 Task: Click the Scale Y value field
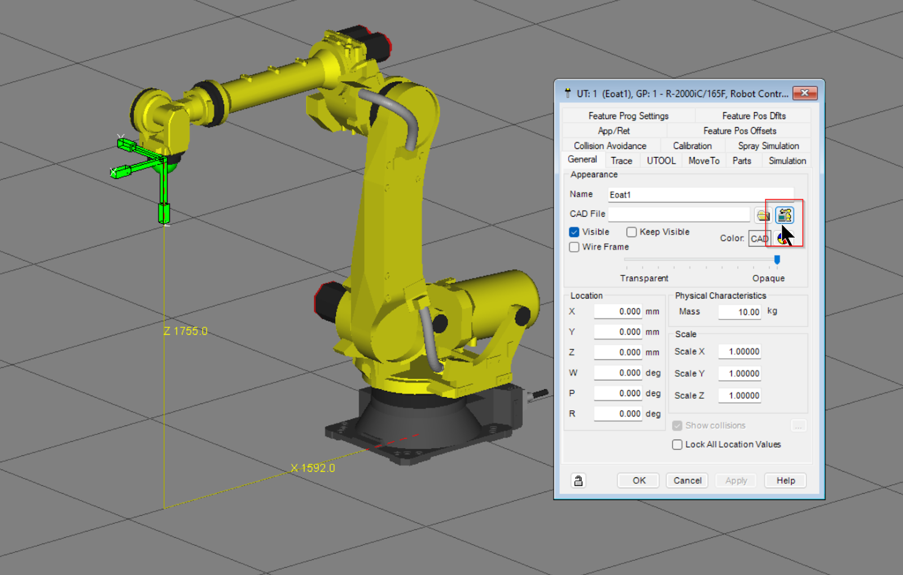click(739, 374)
